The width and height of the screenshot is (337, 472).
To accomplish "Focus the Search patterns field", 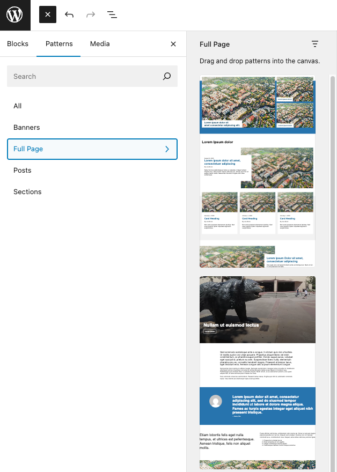I will pyautogui.click(x=83, y=76).
